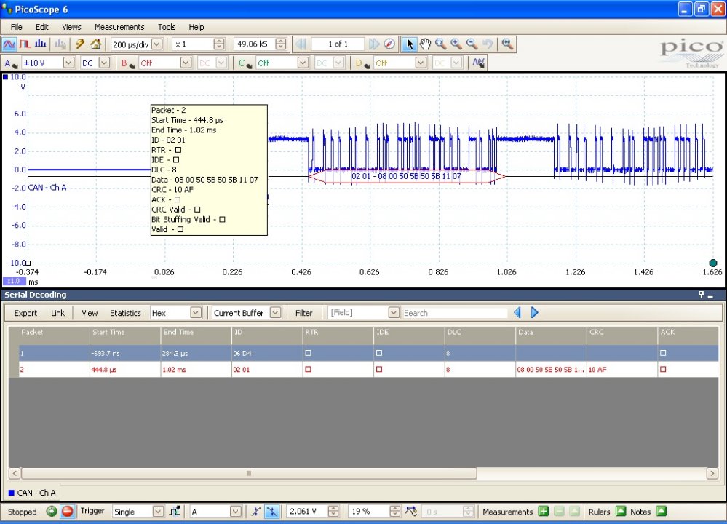Select the hand pan tool

tap(425, 44)
